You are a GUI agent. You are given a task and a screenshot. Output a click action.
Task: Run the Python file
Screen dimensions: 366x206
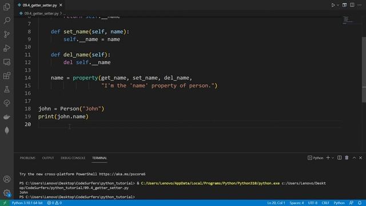tap(333, 5)
